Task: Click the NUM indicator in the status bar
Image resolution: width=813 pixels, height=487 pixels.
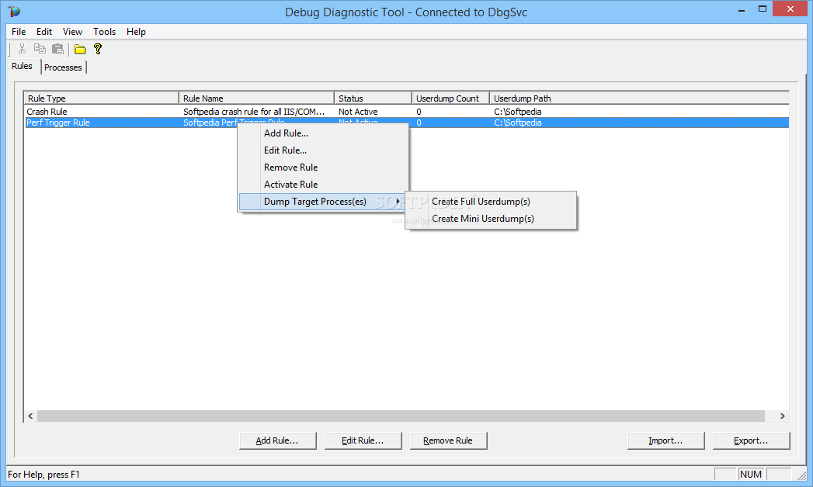Action: tap(751, 474)
